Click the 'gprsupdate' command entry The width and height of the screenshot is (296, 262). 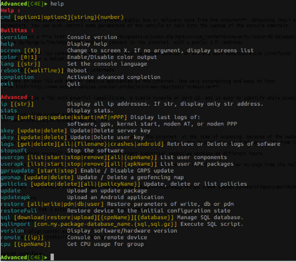click(17, 171)
